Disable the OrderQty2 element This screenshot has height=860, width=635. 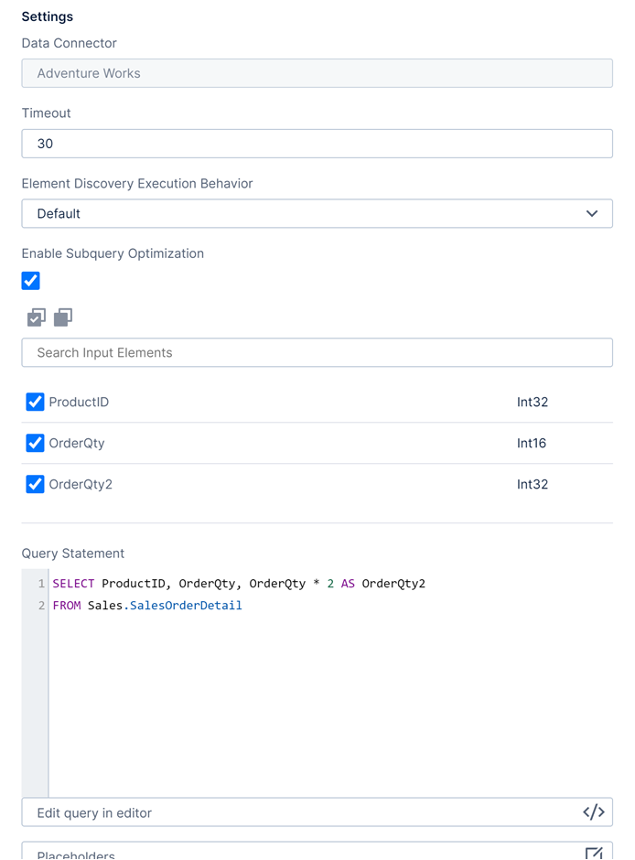34,484
